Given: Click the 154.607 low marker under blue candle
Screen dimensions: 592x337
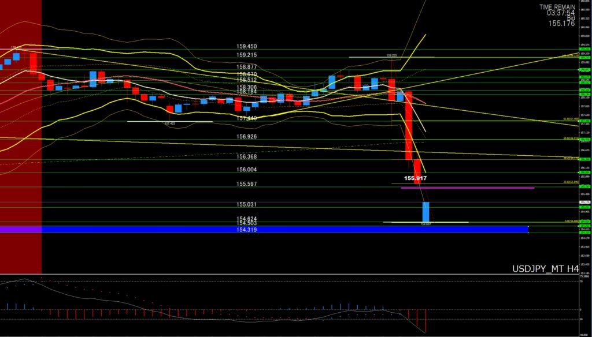Looking at the screenshot, I should tap(426, 224).
